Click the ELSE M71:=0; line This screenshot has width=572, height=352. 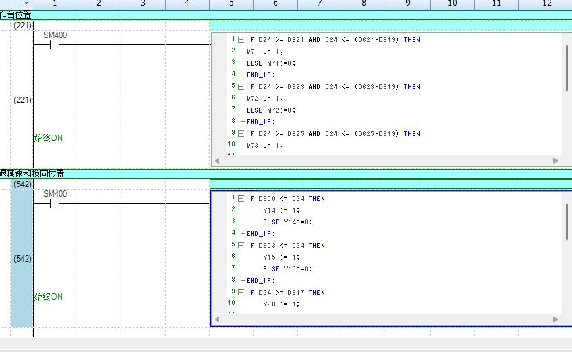(270, 63)
